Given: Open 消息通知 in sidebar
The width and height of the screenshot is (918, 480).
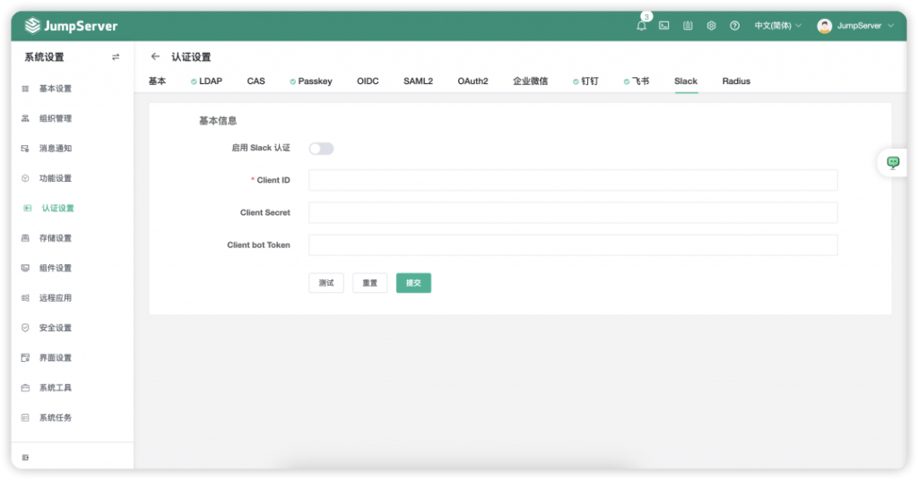Looking at the screenshot, I should (56, 149).
